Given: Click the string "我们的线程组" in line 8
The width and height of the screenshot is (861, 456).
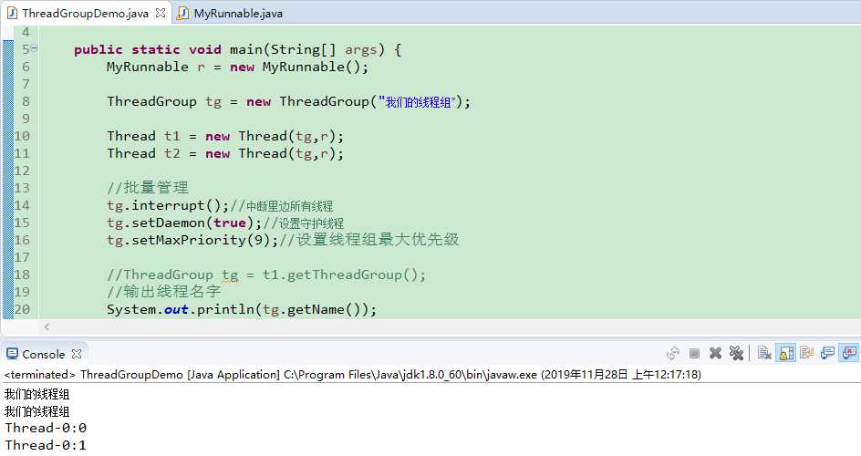Looking at the screenshot, I should [419, 102].
